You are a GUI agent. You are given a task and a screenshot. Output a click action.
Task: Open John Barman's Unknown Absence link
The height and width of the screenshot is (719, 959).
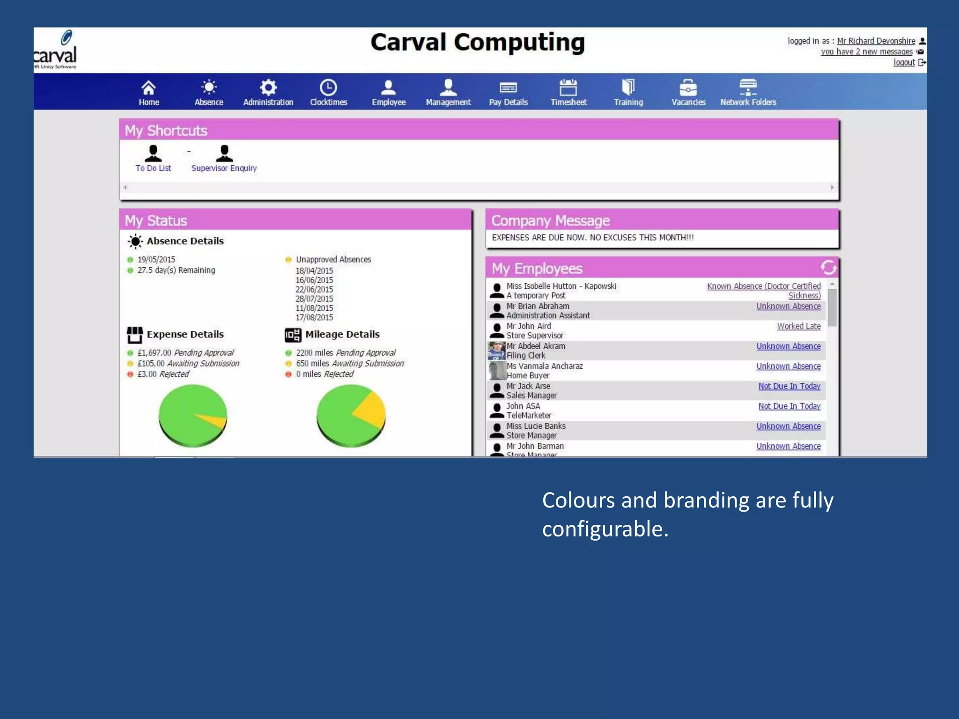789,447
